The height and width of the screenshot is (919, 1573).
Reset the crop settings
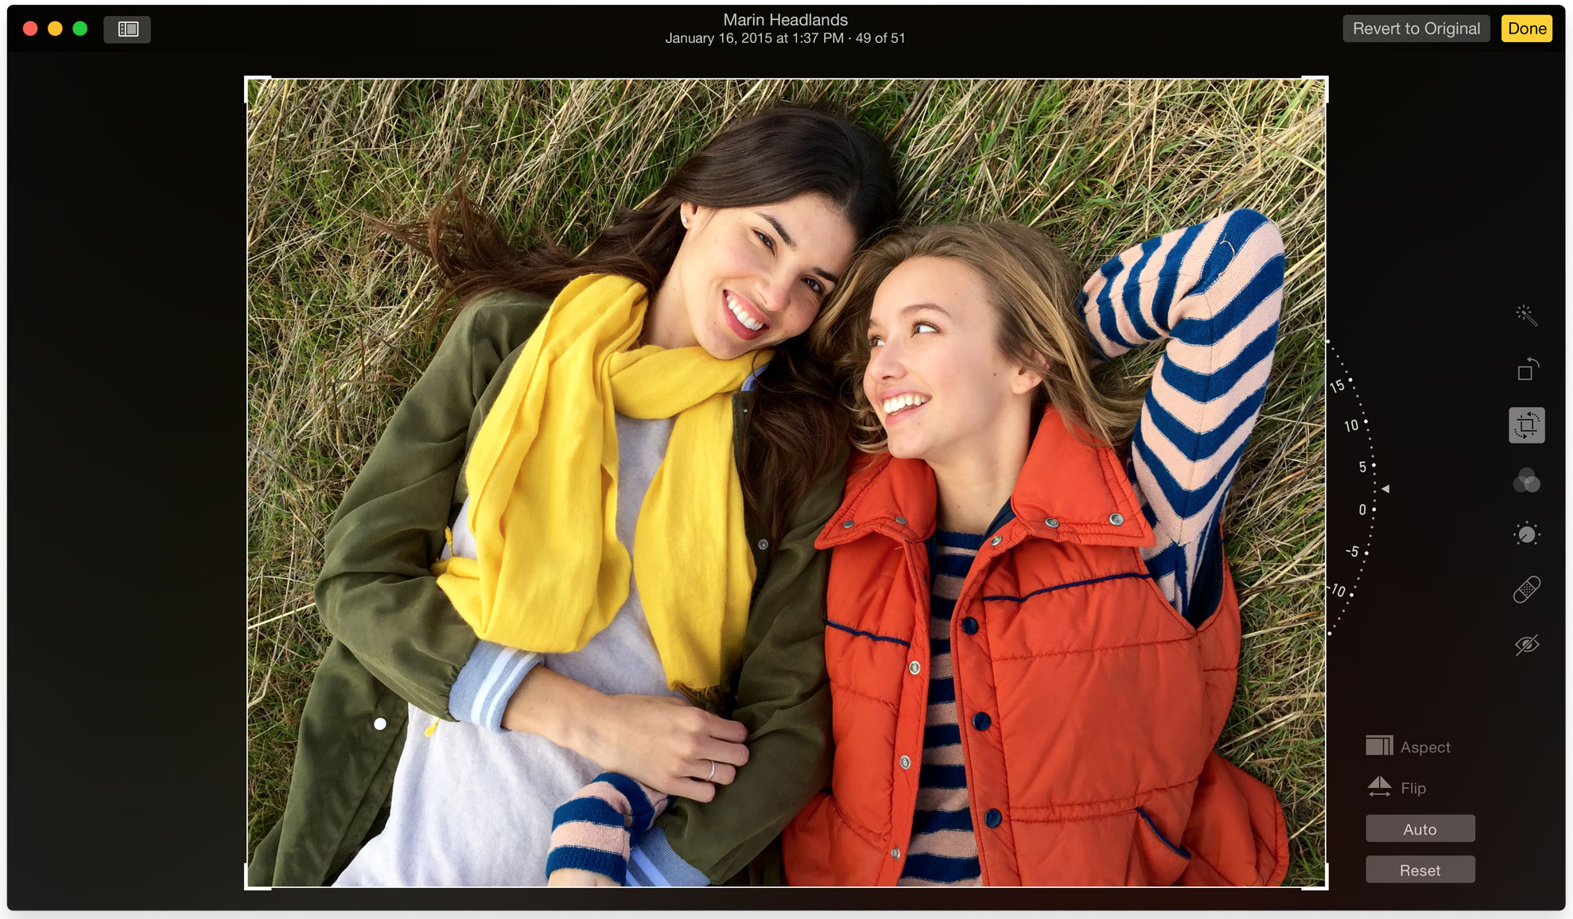1420,869
